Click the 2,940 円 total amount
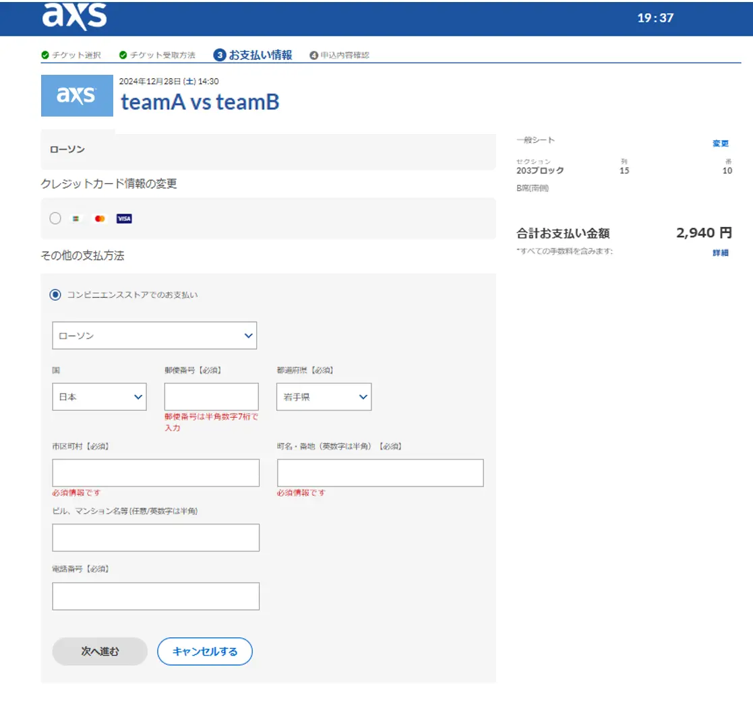 click(704, 233)
